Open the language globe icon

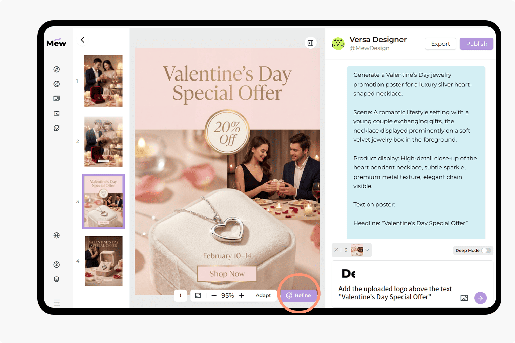click(x=57, y=235)
